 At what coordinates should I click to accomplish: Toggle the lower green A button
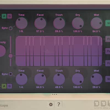tap(4, 86)
